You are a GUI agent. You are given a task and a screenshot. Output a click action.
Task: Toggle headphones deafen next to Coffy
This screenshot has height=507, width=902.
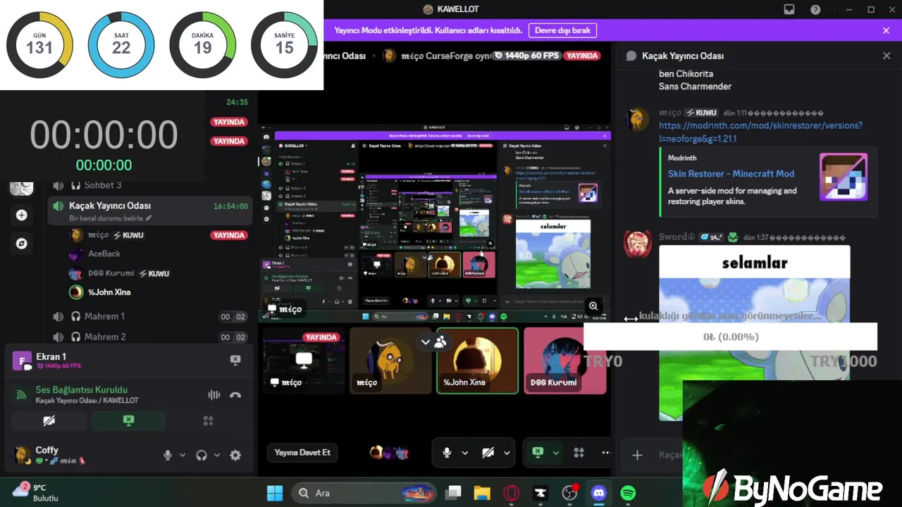(202, 456)
